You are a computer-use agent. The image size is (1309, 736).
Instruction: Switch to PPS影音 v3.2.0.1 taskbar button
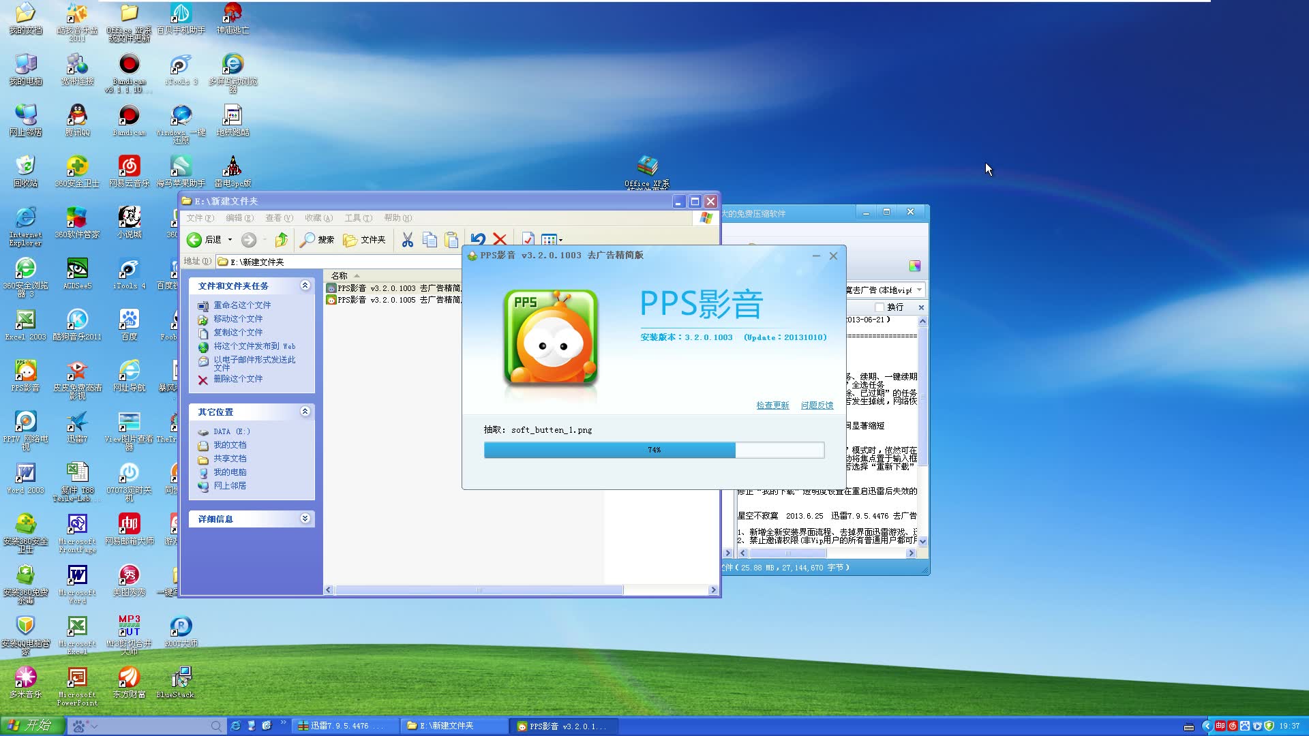(x=563, y=726)
